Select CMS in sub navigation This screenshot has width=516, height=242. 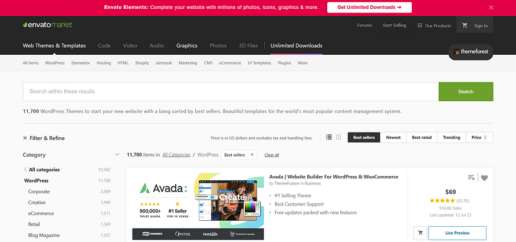click(x=208, y=63)
